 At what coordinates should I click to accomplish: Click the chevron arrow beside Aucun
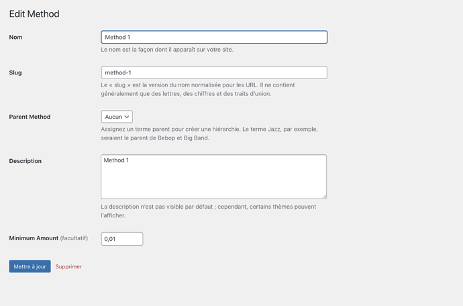(127, 117)
